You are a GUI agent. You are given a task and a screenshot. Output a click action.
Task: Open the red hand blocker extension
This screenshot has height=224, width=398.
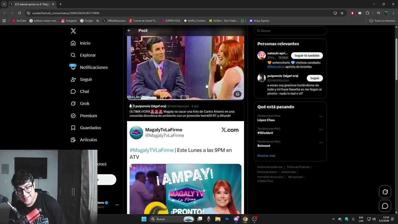pyautogui.click(x=352, y=13)
